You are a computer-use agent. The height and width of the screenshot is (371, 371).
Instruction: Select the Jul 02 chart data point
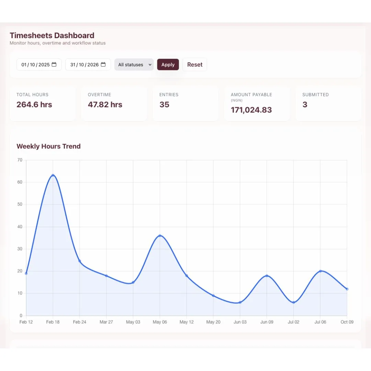(x=294, y=302)
